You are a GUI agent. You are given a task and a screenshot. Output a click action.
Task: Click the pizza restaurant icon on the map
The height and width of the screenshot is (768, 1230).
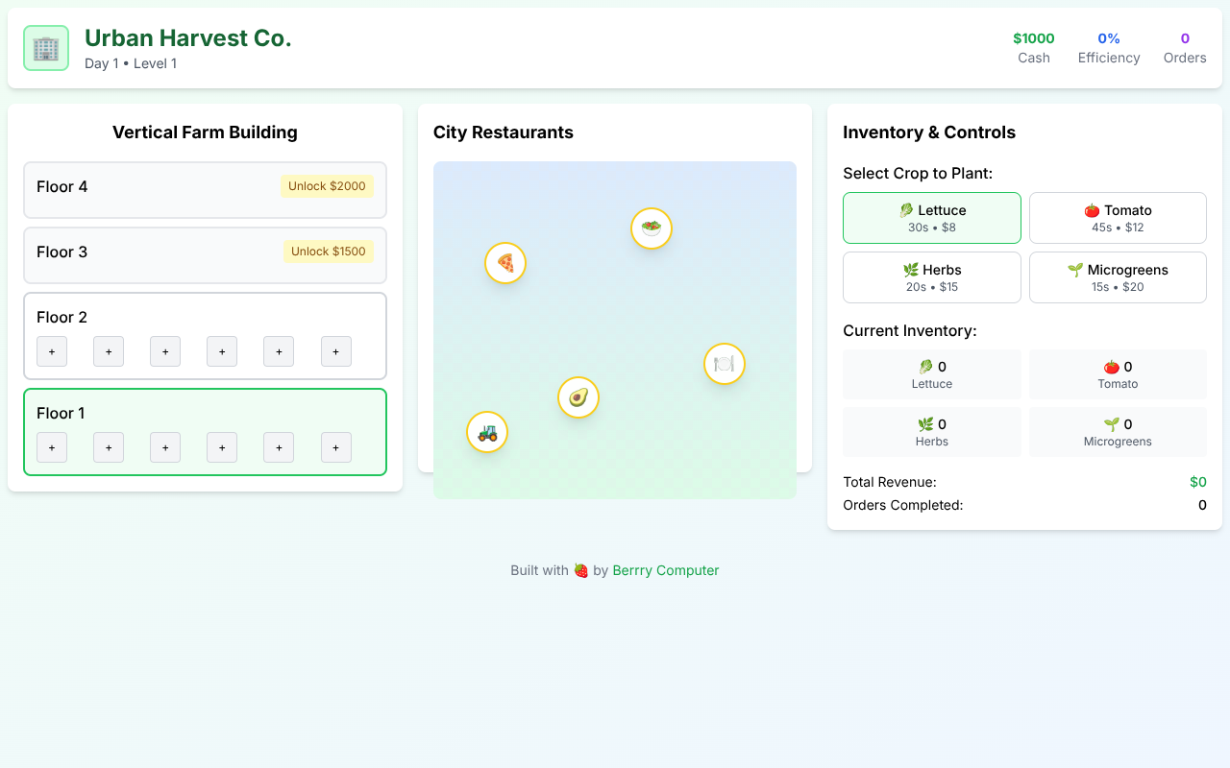coord(505,263)
